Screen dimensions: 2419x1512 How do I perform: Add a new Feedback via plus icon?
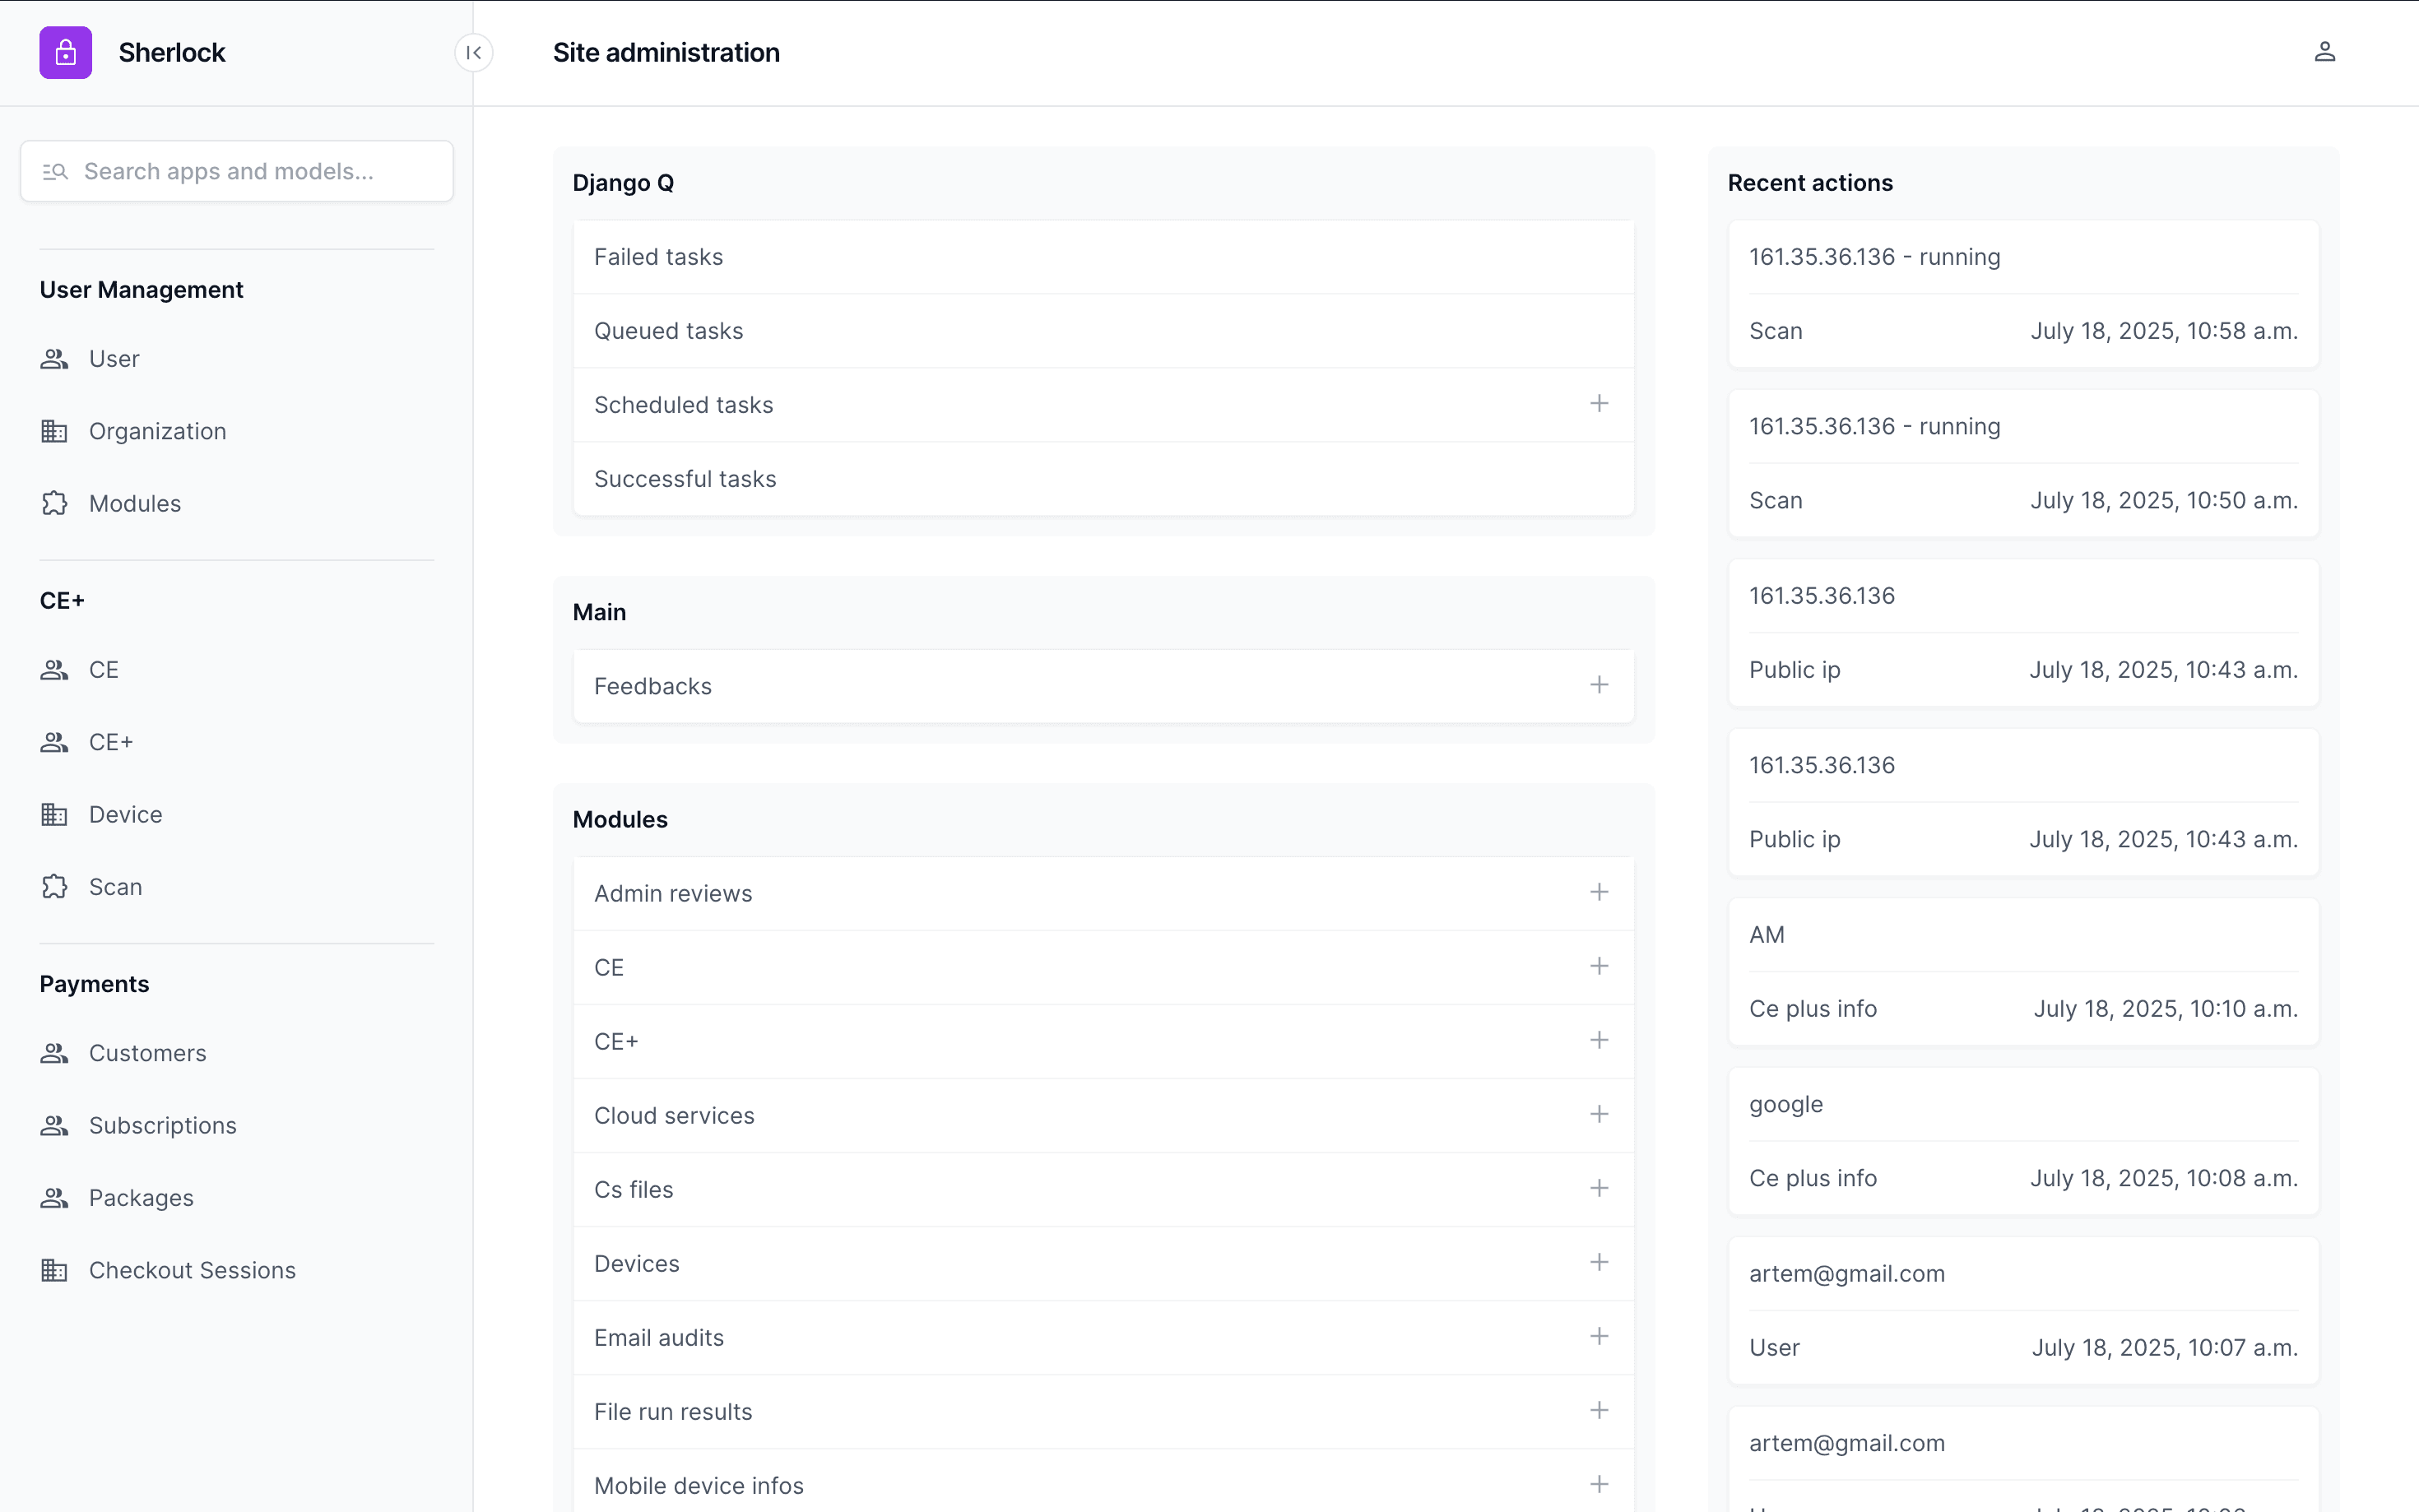[1599, 685]
